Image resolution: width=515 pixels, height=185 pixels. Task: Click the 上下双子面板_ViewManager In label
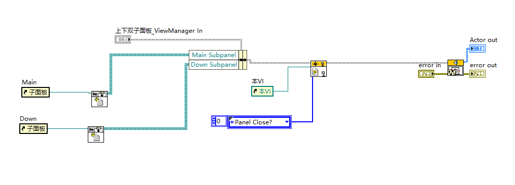tap(159, 31)
